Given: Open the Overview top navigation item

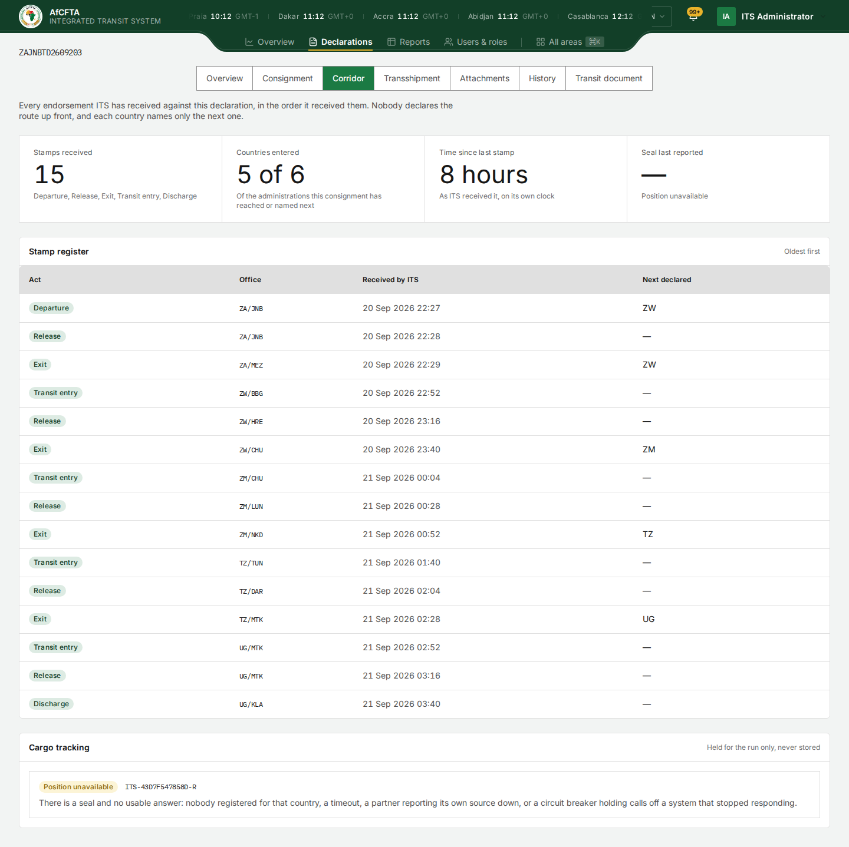Looking at the screenshot, I should (x=269, y=42).
